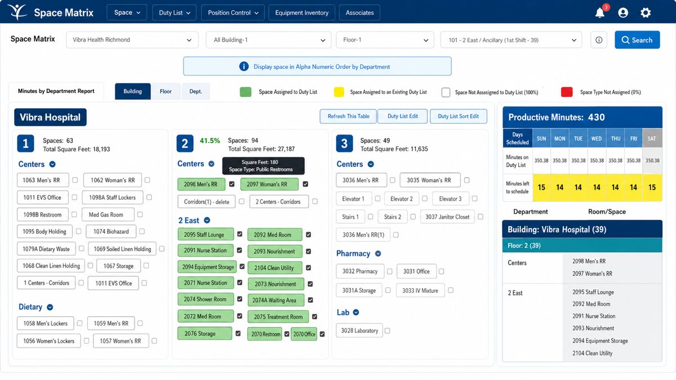Open the settings gear
676x380 pixels.
646,12
